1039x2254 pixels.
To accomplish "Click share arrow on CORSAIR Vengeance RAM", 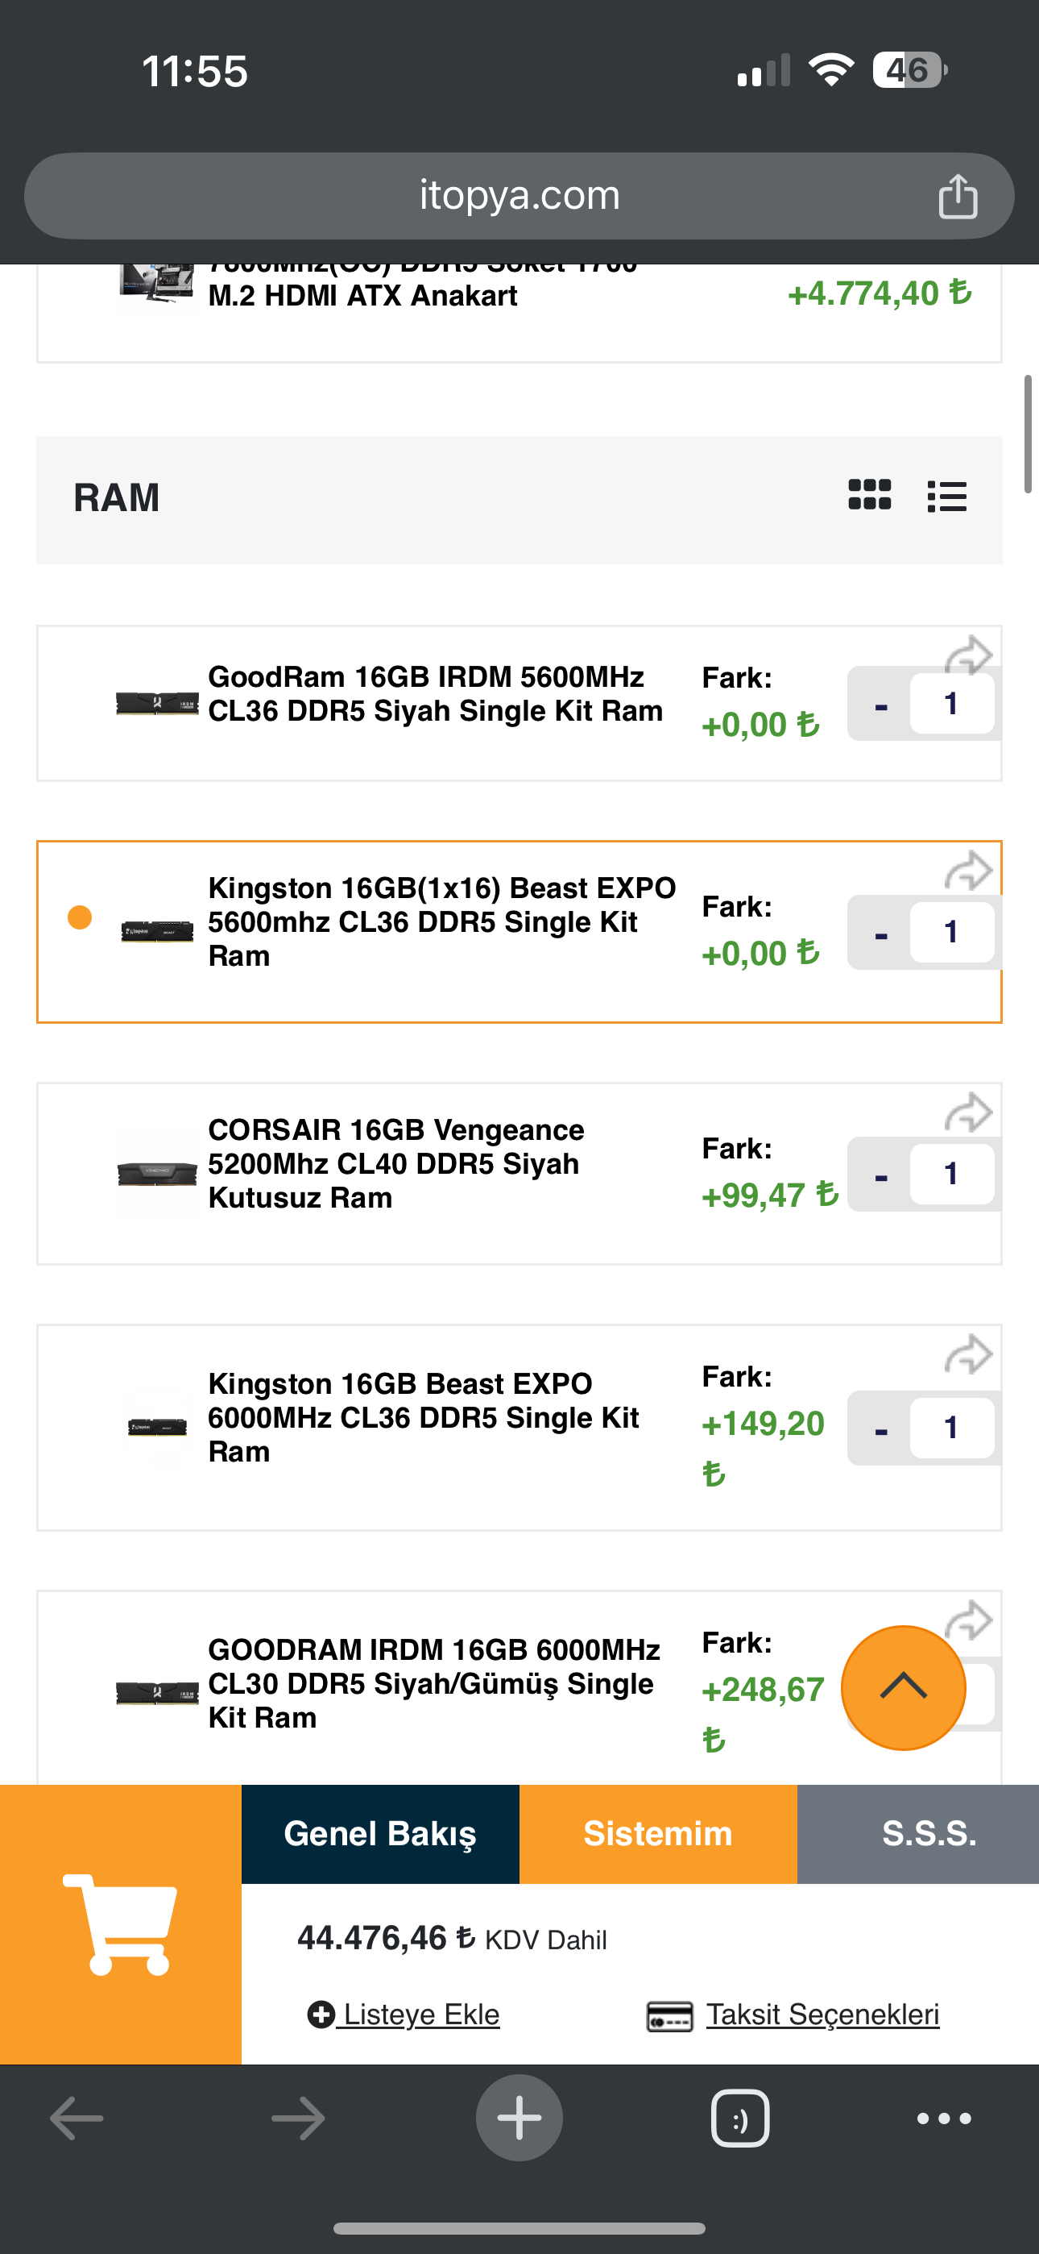I will point(968,1113).
